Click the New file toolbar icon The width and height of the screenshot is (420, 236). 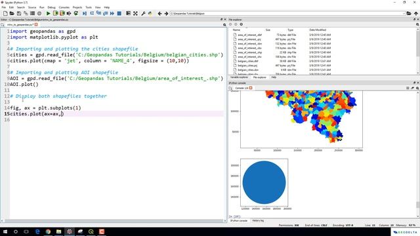(x=5, y=13)
